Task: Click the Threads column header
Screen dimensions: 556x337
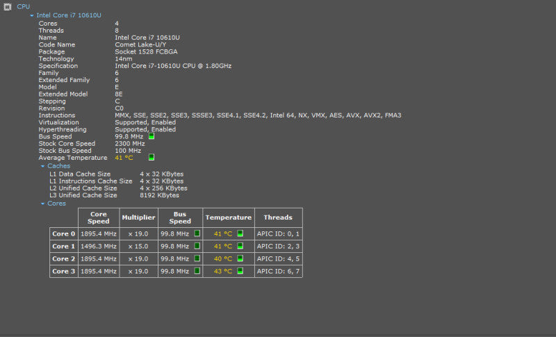Action: pos(278,217)
